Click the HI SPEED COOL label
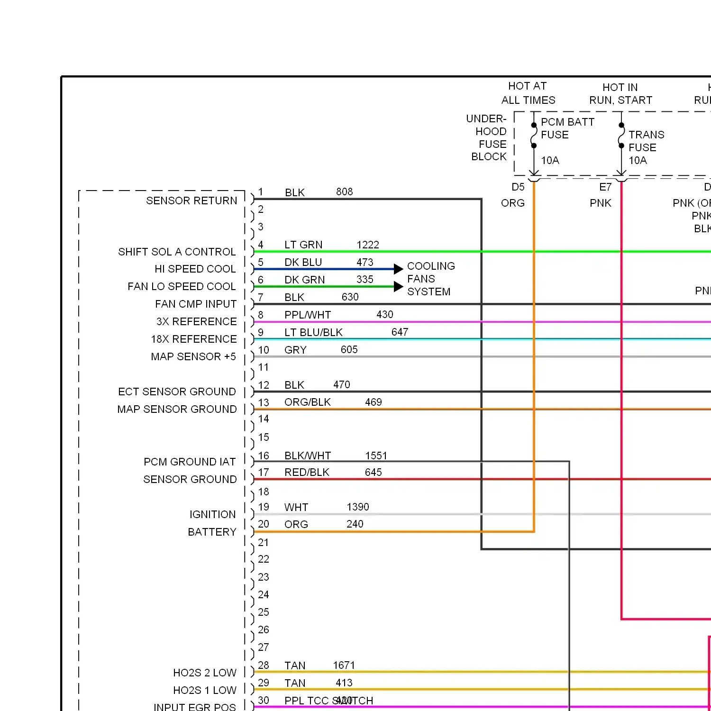Image resolution: width=711 pixels, height=711 pixels. coord(195,269)
